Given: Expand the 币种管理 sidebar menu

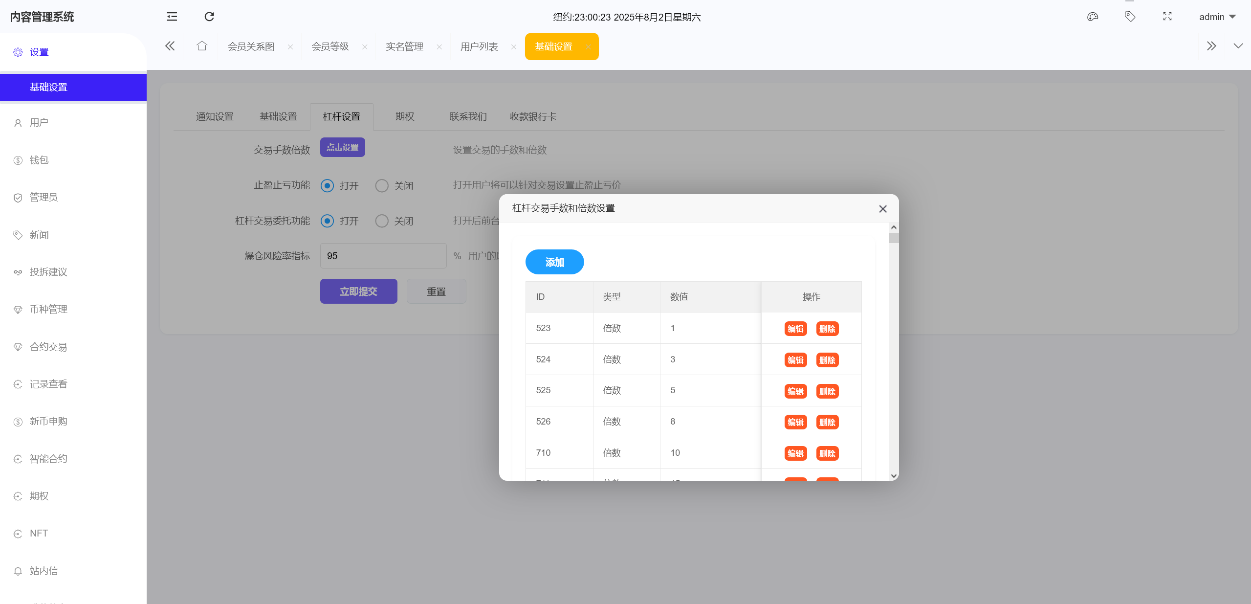Looking at the screenshot, I should (x=48, y=309).
